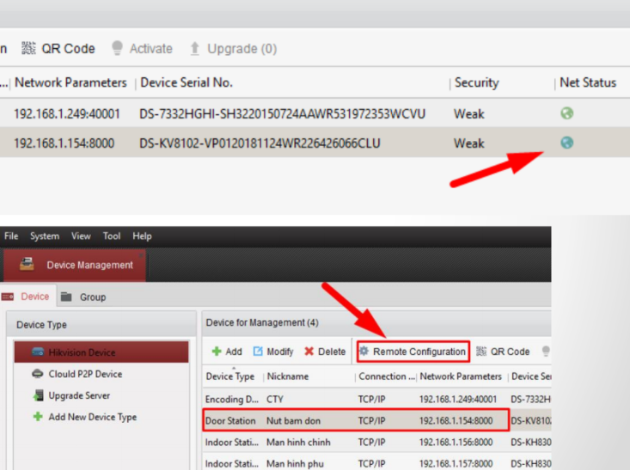Select Cloud P2P Device type
The image size is (630, 470).
click(x=85, y=374)
